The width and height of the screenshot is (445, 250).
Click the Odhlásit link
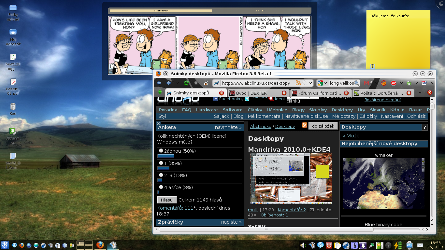[x=416, y=116]
